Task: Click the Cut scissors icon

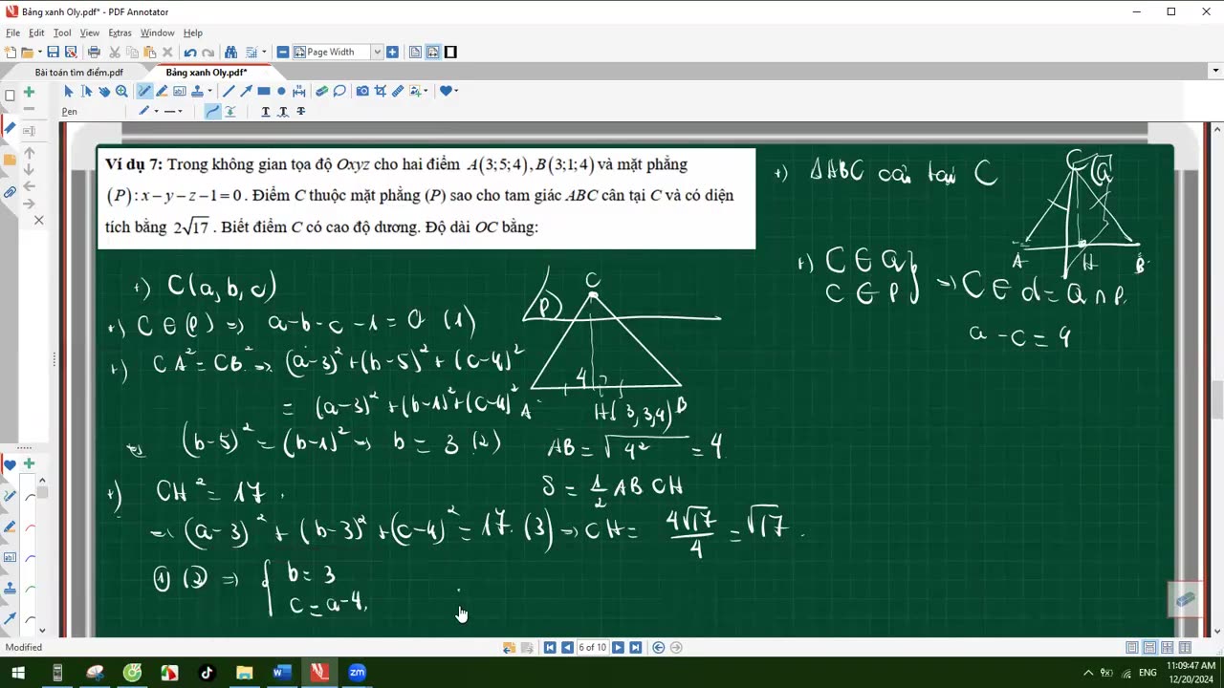Action: click(115, 52)
